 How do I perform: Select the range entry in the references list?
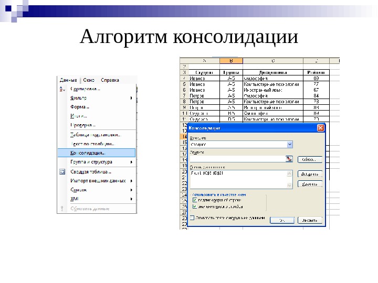(207, 173)
